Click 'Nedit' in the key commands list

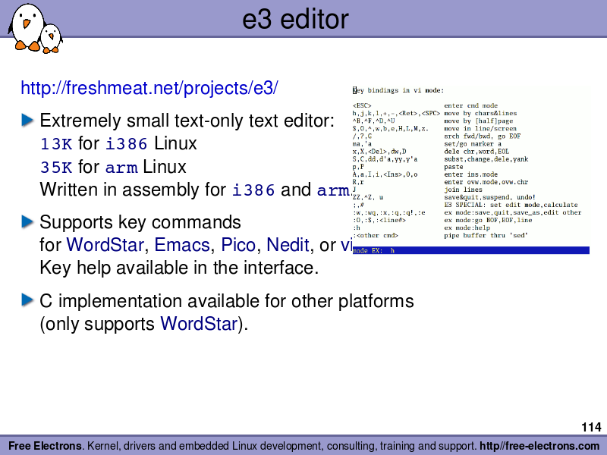(288, 245)
